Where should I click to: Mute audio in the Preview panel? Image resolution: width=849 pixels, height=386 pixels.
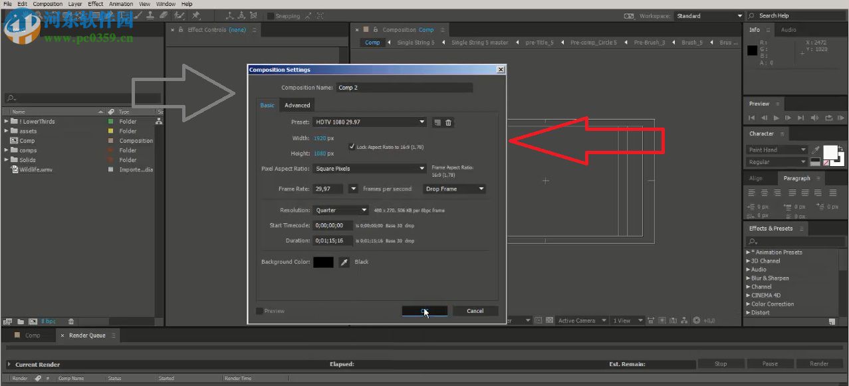click(814, 118)
